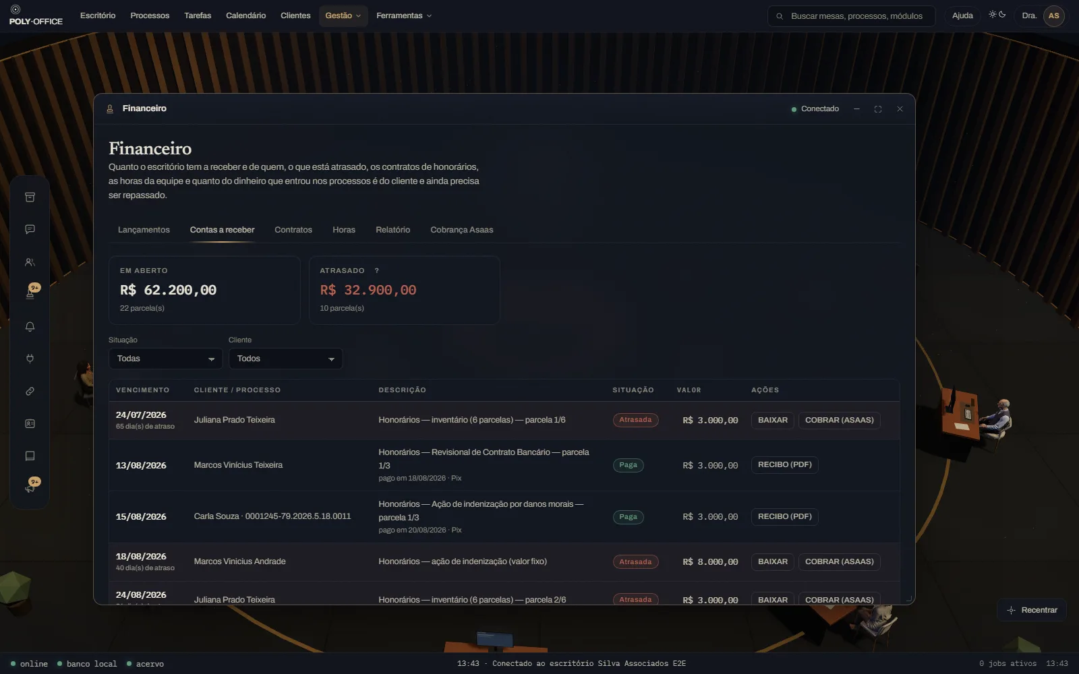The height and width of the screenshot is (674, 1079).
Task: Click the Vencimento column header
Action: pos(142,390)
